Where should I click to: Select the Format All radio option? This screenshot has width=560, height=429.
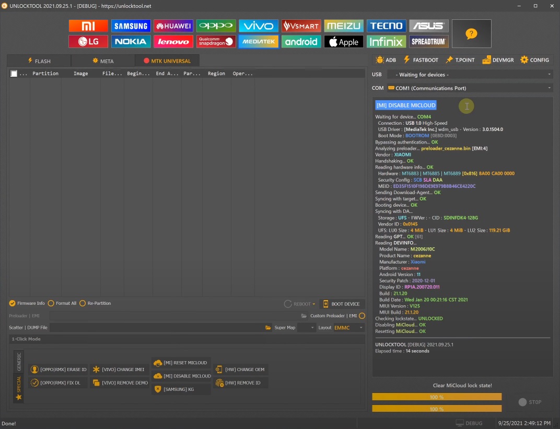coord(62,303)
